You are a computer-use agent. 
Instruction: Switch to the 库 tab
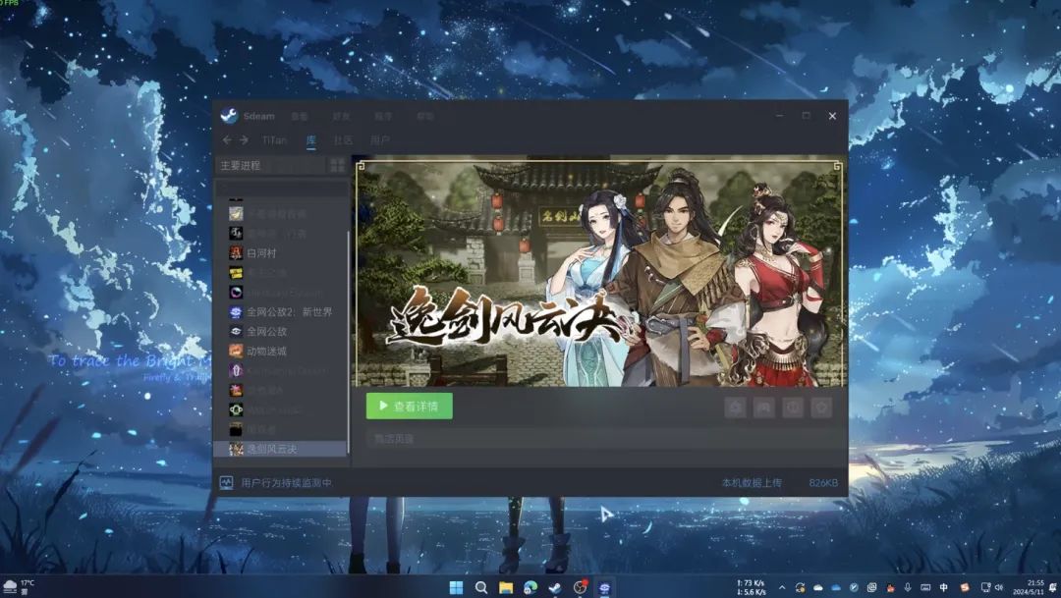coord(311,140)
